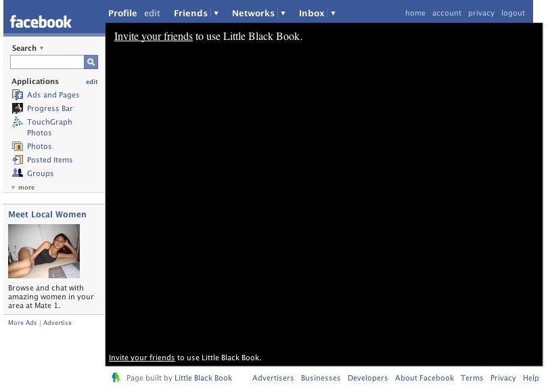The height and width of the screenshot is (388, 550).
Task: Open Ads and Pages link
Action: pos(53,95)
